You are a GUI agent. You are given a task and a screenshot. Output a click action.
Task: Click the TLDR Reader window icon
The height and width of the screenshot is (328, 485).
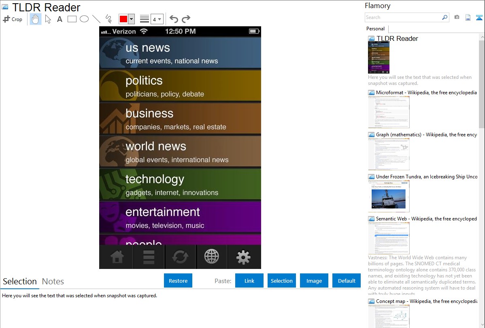tap(5, 7)
